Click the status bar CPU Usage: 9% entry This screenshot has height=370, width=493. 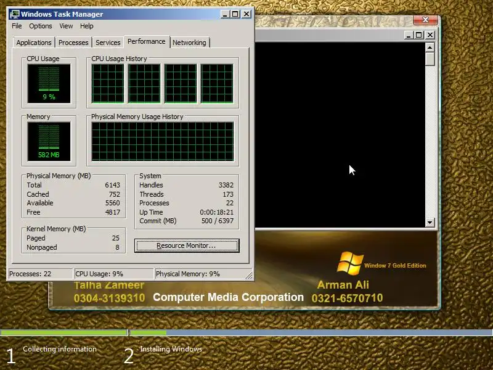pyautogui.click(x=113, y=274)
